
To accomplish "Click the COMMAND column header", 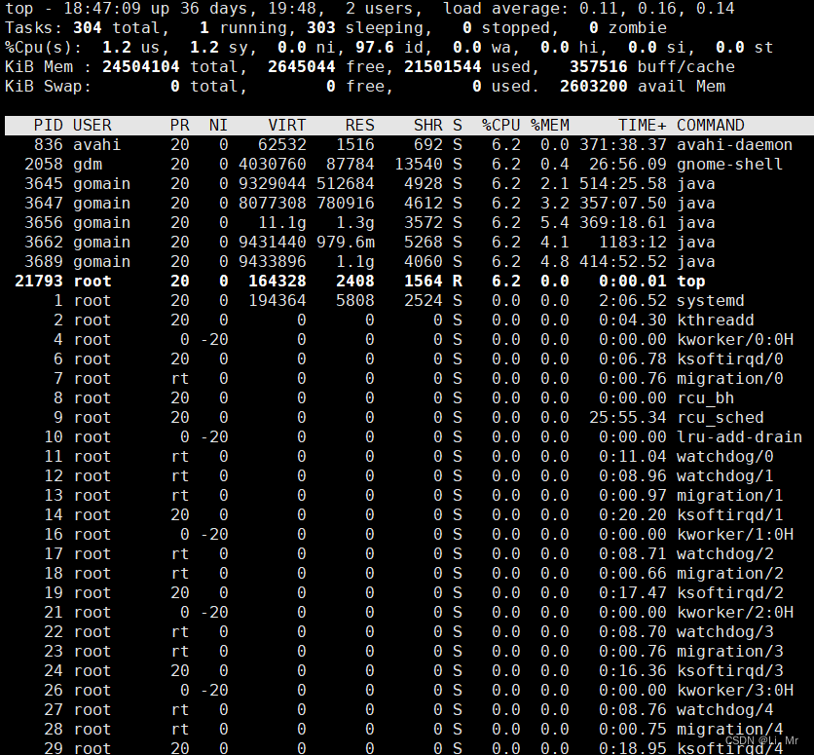I will 710,125.
